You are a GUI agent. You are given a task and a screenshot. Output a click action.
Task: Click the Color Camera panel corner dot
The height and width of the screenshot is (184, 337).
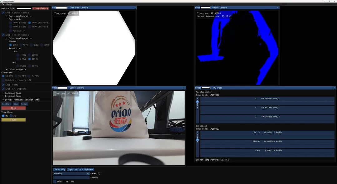[184, 88]
